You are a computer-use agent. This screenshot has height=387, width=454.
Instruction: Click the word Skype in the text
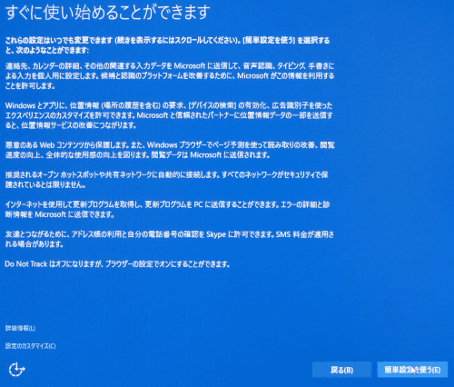coord(216,234)
